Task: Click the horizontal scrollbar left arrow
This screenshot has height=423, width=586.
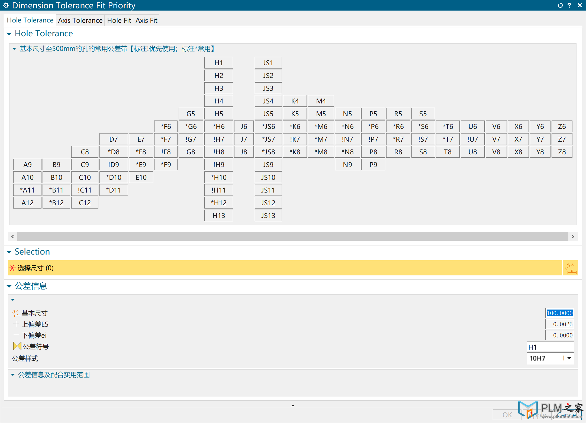Action: click(x=12, y=236)
